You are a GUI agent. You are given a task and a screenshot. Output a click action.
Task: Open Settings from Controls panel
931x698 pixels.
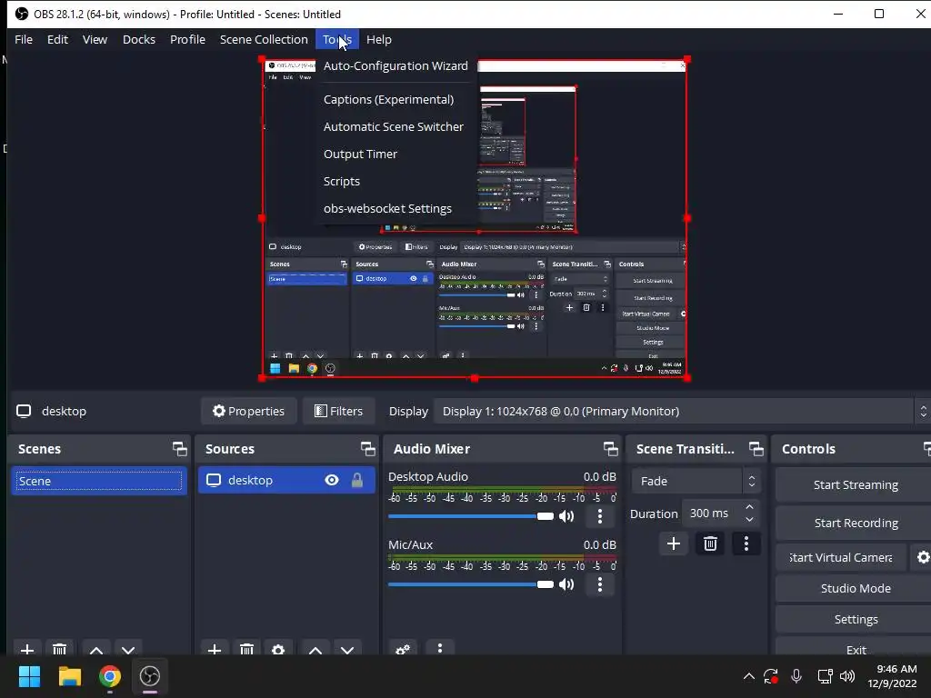(x=855, y=619)
